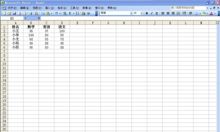Viewport: 220px width, 132px height.
Task: Click the permission document icon
Action: [x=19, y=13]
